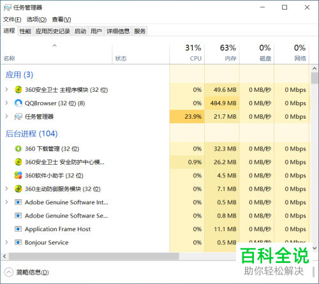Click the Application Frame Host icon
The image size is (319, 284).
19,229
